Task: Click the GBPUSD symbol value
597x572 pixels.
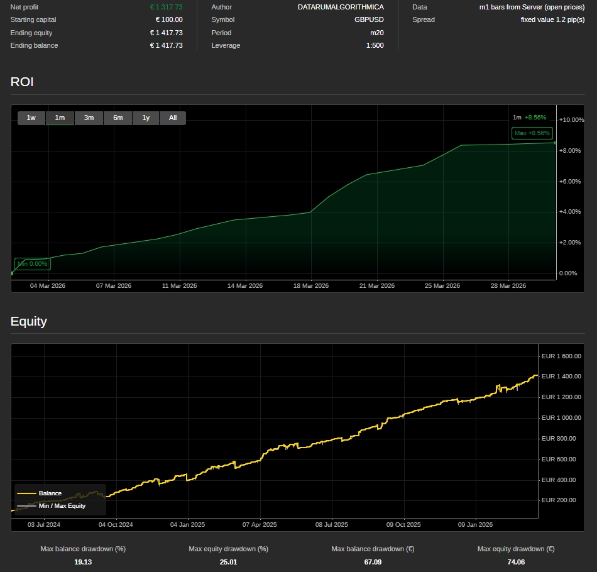Action: click(x=369, y=19)
